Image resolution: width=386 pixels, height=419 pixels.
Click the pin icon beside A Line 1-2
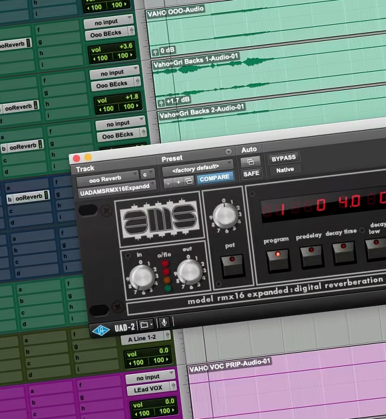click(x=167, y=335)
